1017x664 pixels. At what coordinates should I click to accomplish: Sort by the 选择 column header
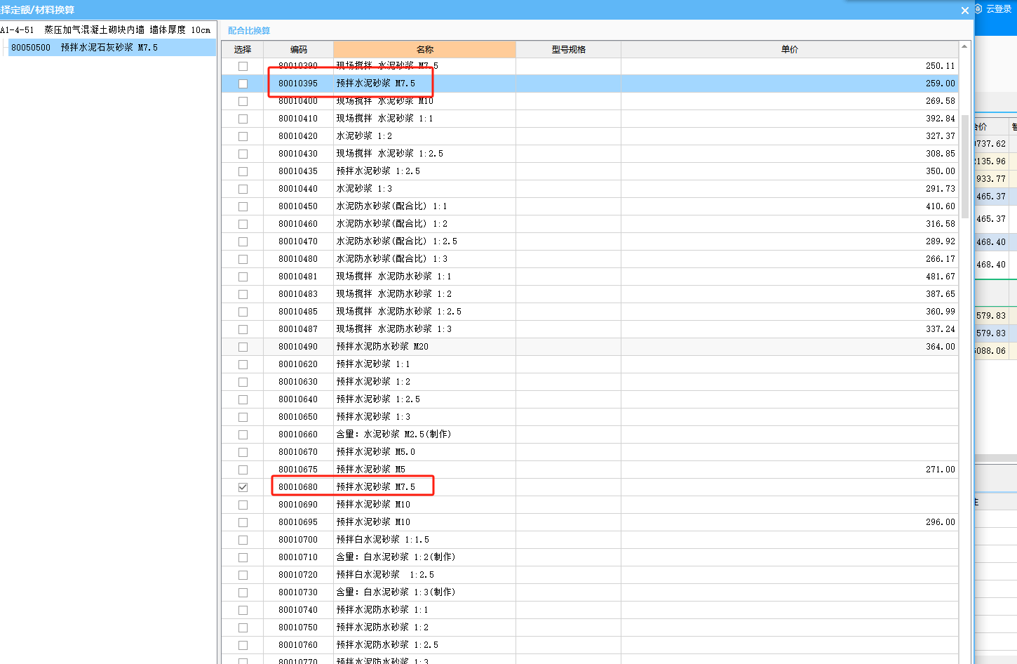(x=243, y=49)
